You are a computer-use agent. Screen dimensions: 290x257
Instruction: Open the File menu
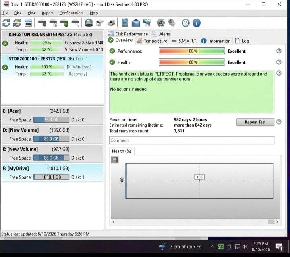pyautogui.click(x=5, y=13)
